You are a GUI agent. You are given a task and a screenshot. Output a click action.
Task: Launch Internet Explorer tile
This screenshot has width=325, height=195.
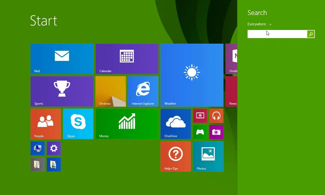tap(143, 91)
